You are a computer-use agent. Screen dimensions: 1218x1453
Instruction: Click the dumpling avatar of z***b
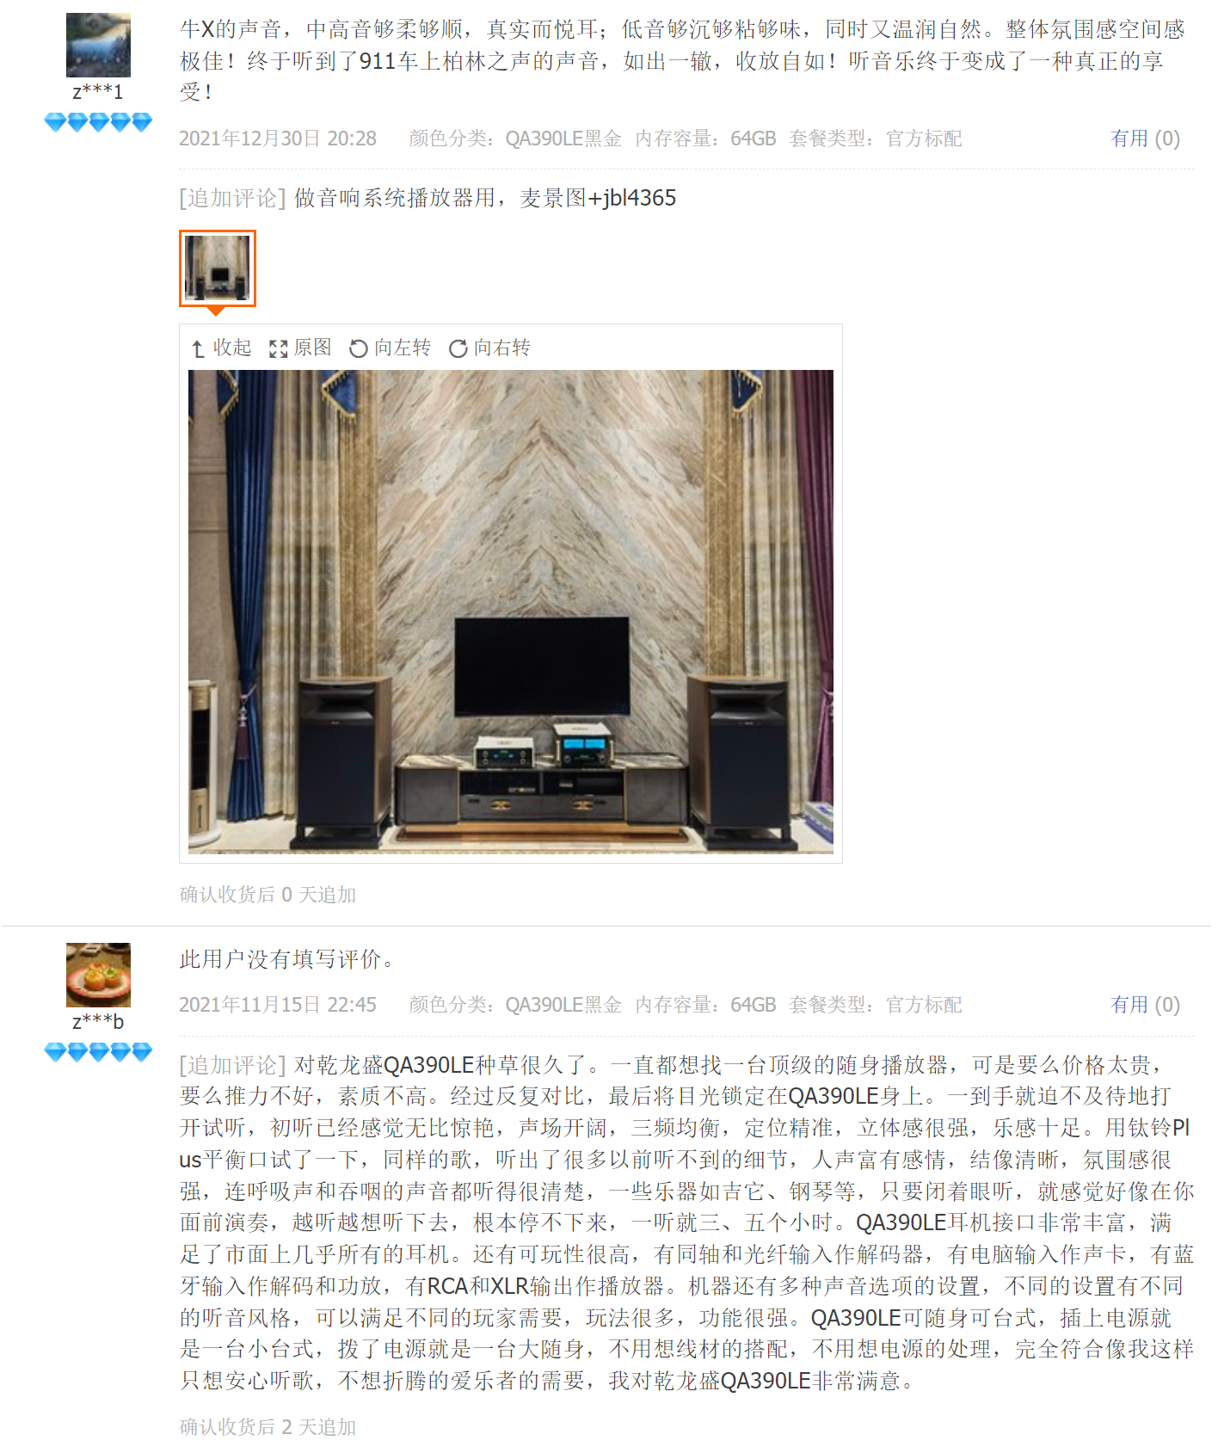(x=98, y=975)
